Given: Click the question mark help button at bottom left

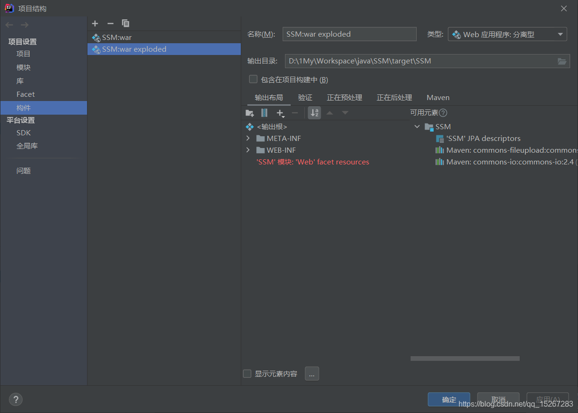Looking at the screenshot, I should coord(16,399).
